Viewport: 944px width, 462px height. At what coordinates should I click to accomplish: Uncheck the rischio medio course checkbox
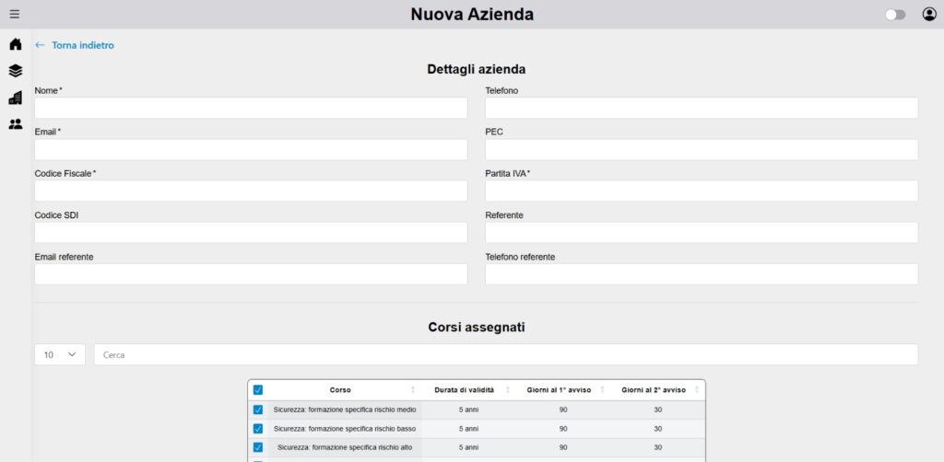(x=258, y=410)
